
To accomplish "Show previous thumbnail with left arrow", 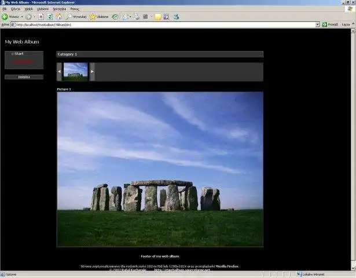I will 59,72.
